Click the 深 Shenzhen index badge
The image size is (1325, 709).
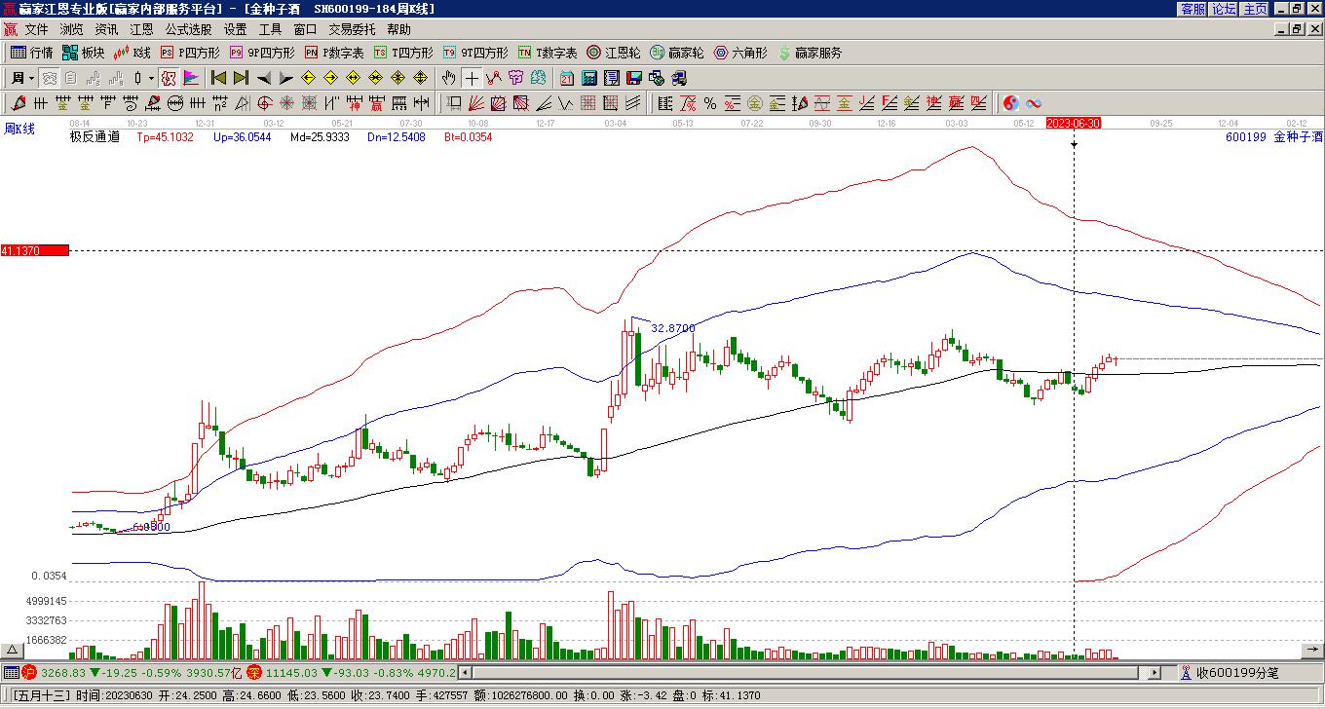pyautogui.click(x=254, y=672)
